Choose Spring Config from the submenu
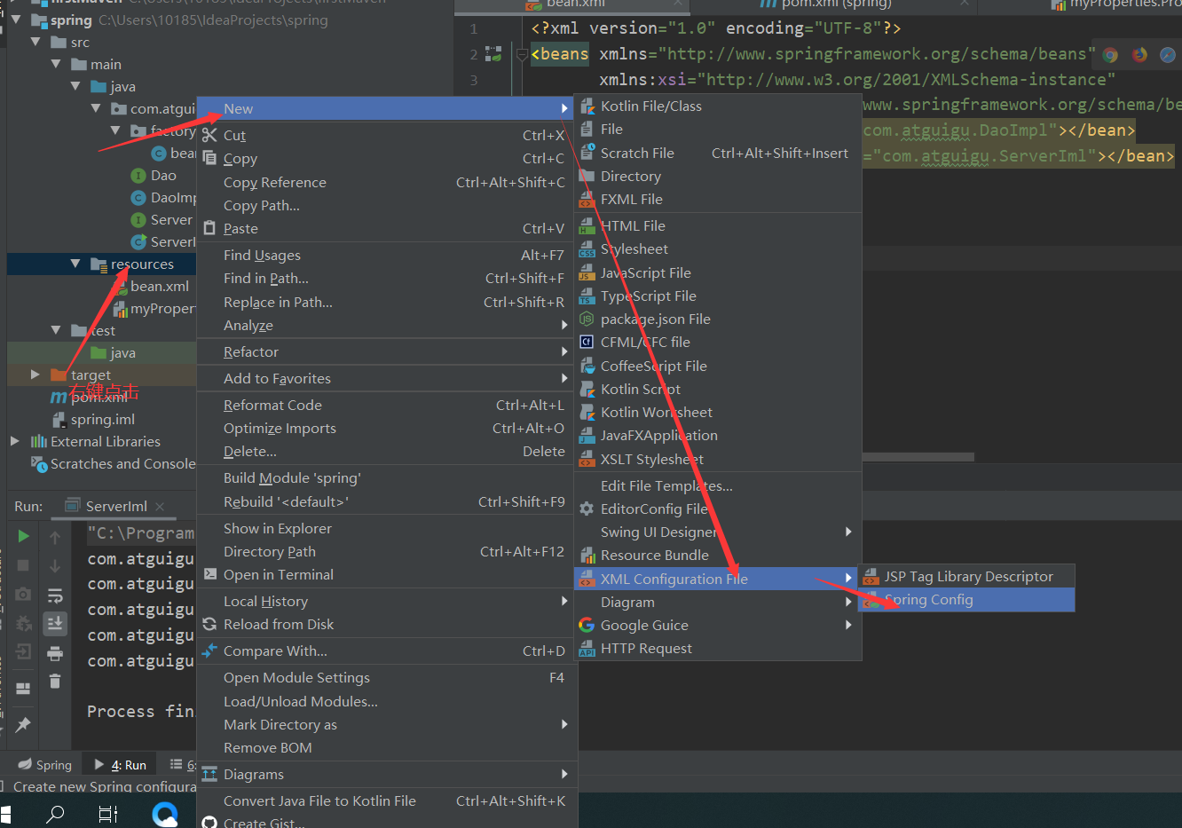 pyautogui.click(x=928, y=600)
